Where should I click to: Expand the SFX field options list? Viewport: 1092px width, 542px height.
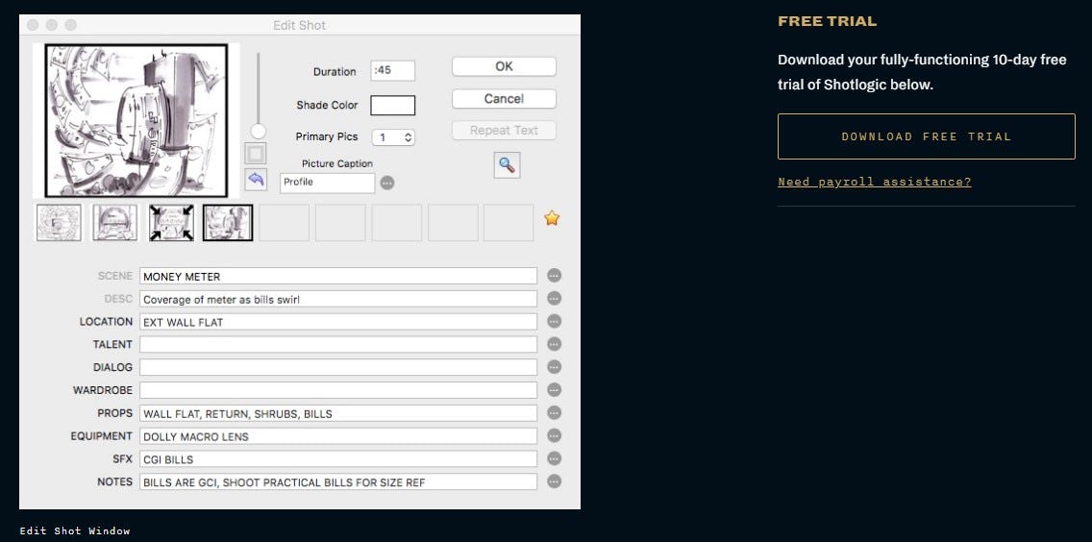coord(554,459)
